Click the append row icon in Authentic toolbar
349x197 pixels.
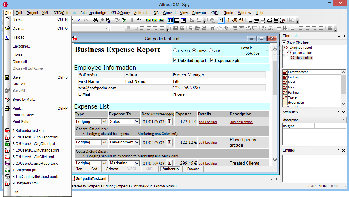pyautogui.click(x=250, y=20)
